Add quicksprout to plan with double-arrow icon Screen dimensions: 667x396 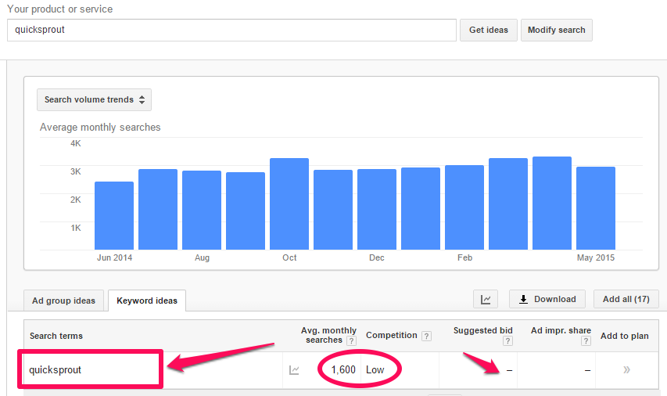626,369
